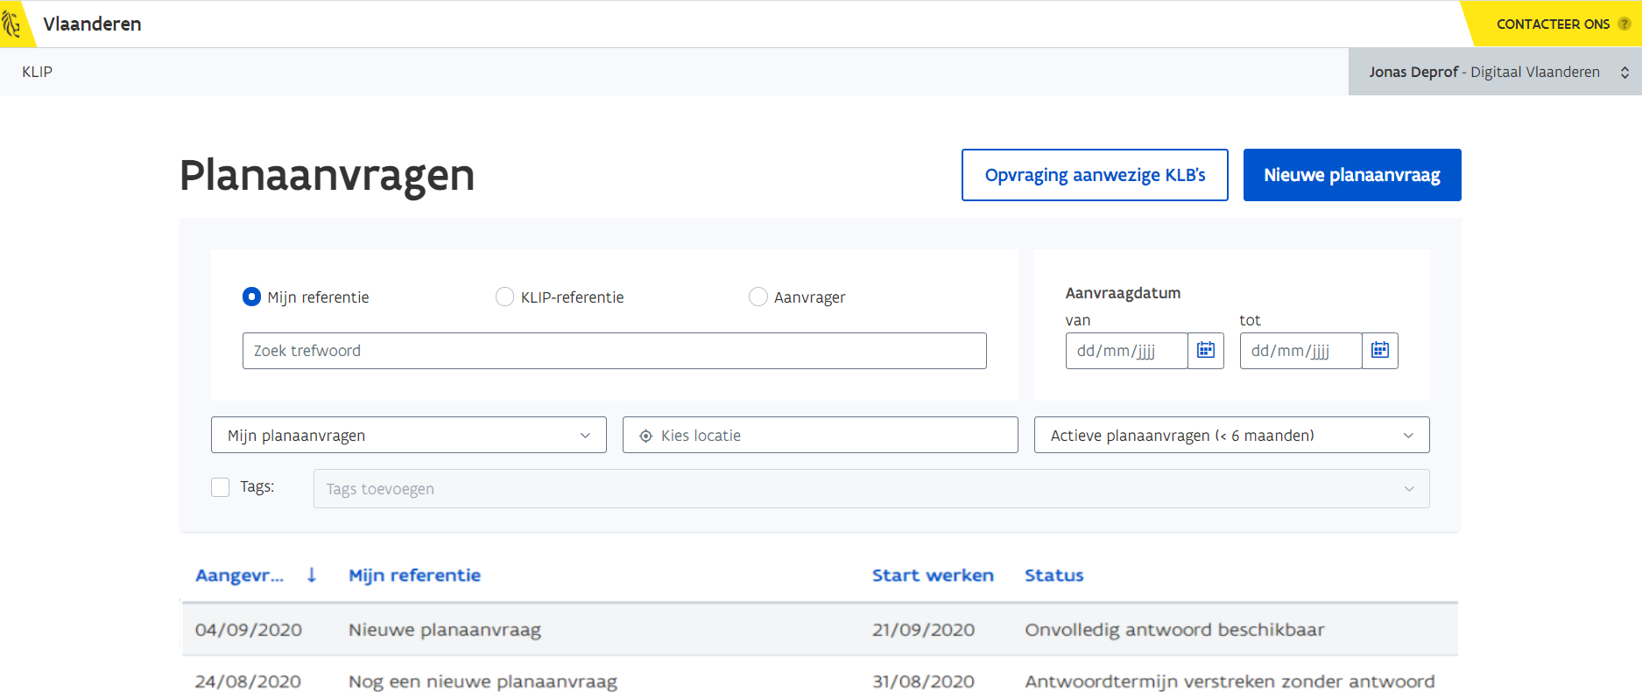
Task: Select the 'Mijn referentie' radio button
Action: 251,297
